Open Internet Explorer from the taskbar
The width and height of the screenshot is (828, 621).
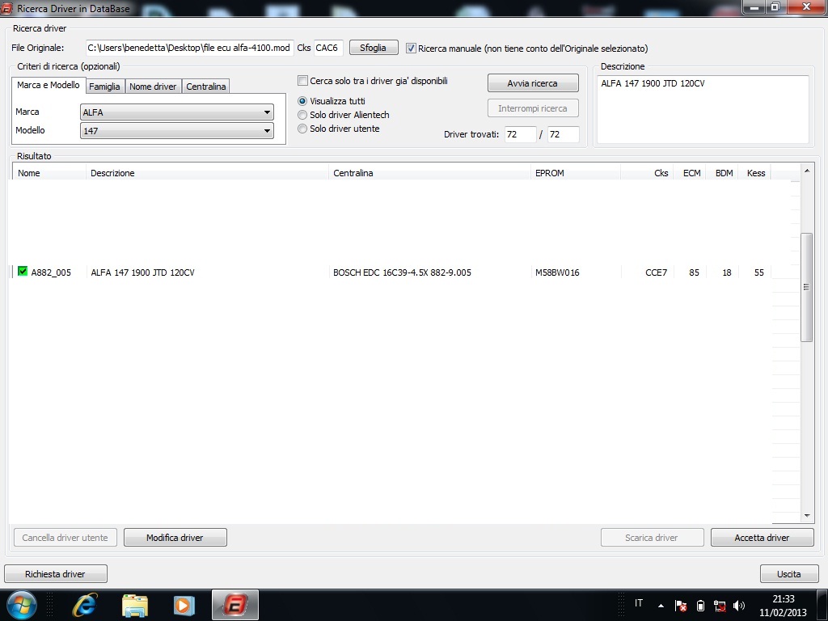click(x=84, y=605)
